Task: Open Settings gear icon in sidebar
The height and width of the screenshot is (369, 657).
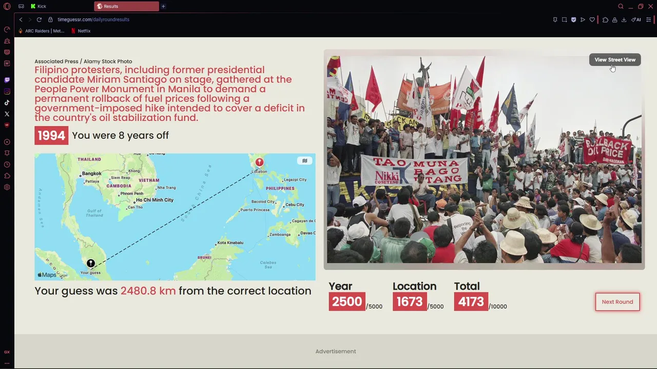Action: pyautogui.click(x=7, y=187)
